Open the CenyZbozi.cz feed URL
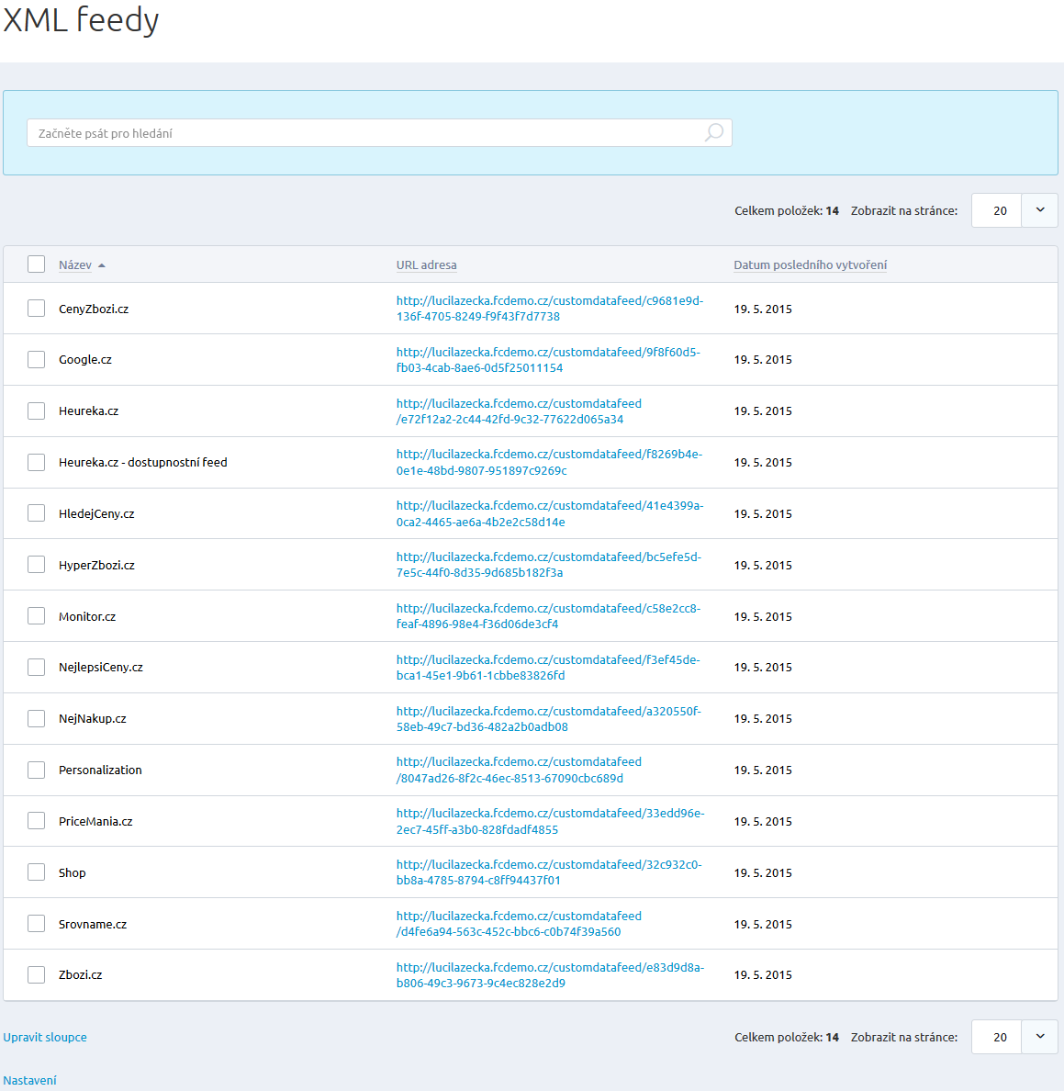The width and height of the screenshot is (1064, 1091). pyautogui.click(x=549, y=309)
